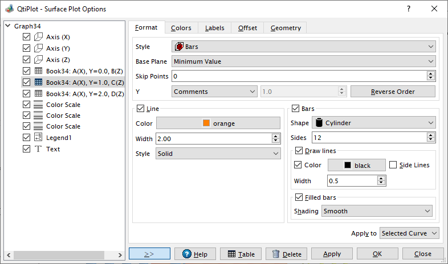
Task: Click the Axis (Z) cube icon
Action: [x=38, y=60]
